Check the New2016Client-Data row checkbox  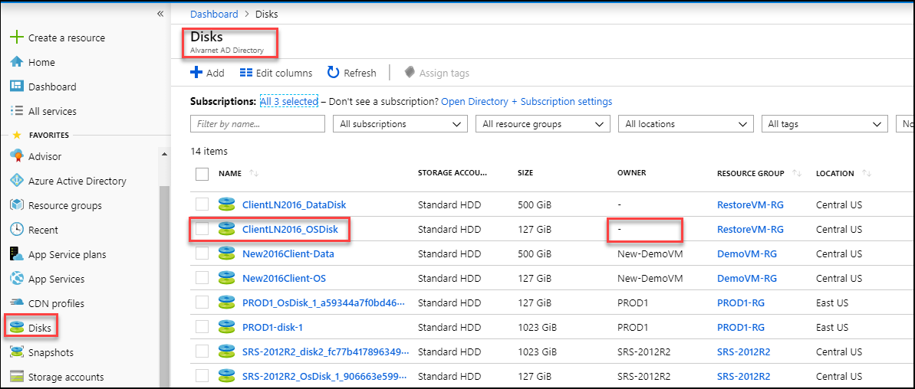[202, 254]
